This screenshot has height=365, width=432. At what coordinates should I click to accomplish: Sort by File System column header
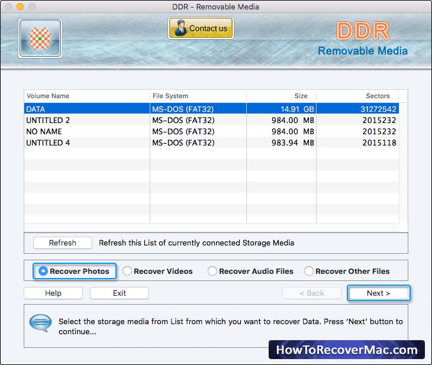(x=198, y=96)
